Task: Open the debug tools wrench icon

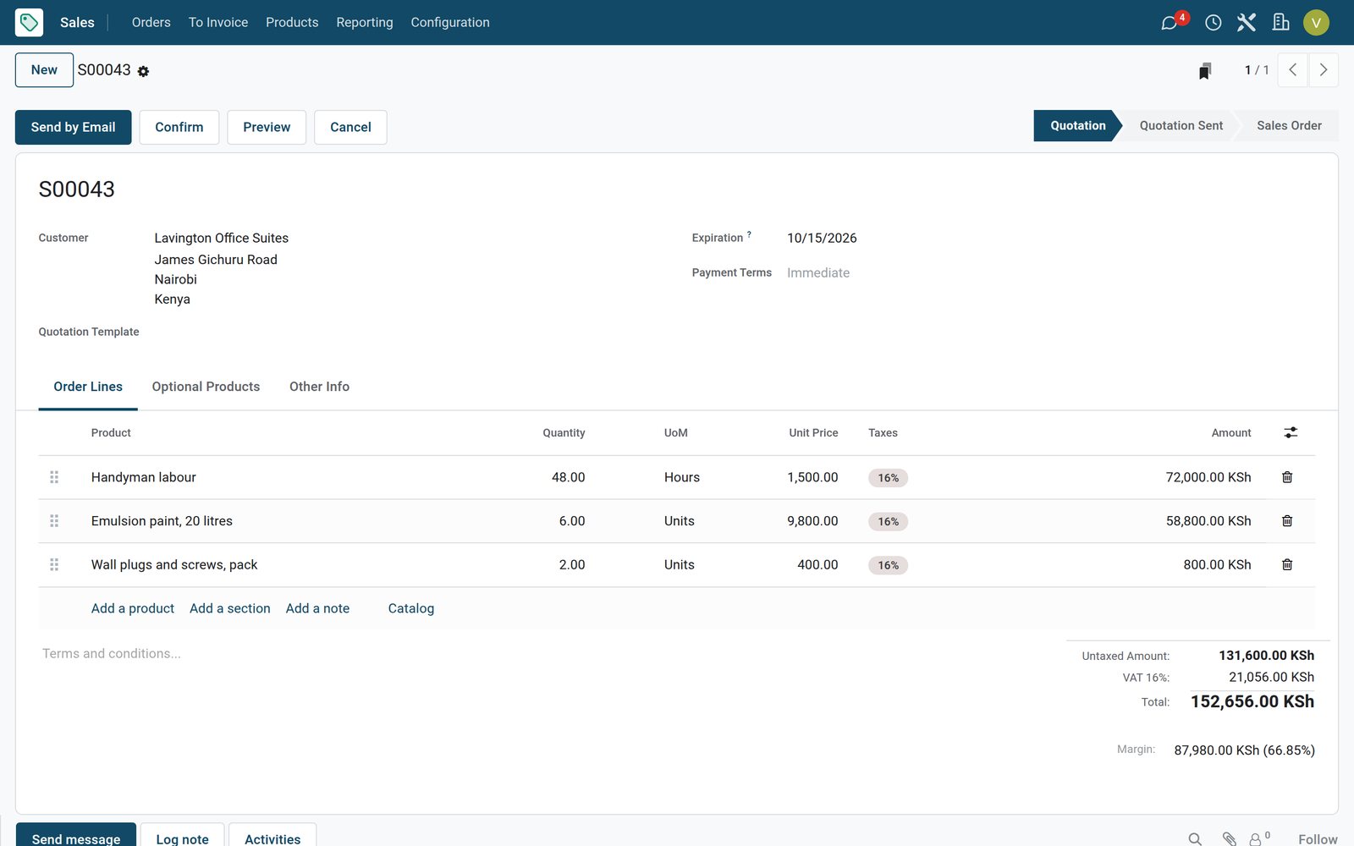Action: 1247,22
